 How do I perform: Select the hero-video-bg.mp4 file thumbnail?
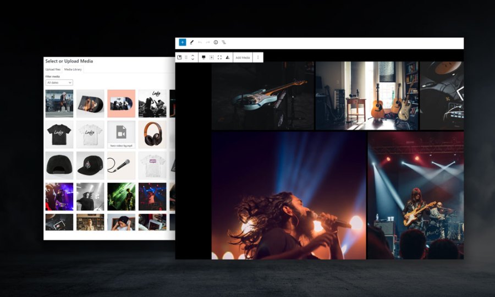pos(121,135)
